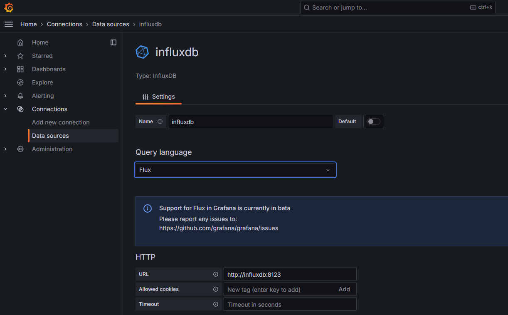Click the influxdb page title

(177, 52)
